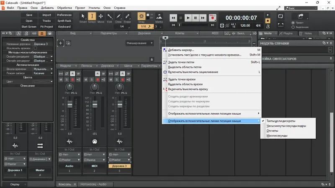
Task: Choose 'Добавить маркер...' in context menu
Action: (181, 50)
